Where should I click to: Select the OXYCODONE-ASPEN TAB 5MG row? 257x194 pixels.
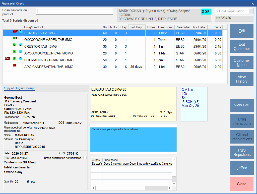[112, 40]
